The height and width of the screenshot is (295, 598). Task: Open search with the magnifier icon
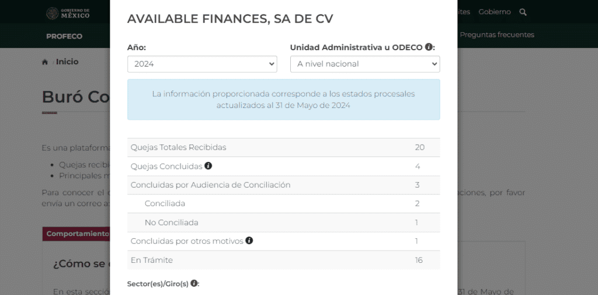(x=523, y=12)
